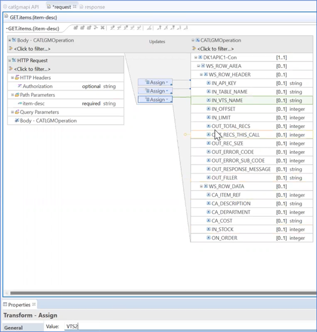
Task: Collapse the DK1APIC1-Con node
Action: pos(195,57)
